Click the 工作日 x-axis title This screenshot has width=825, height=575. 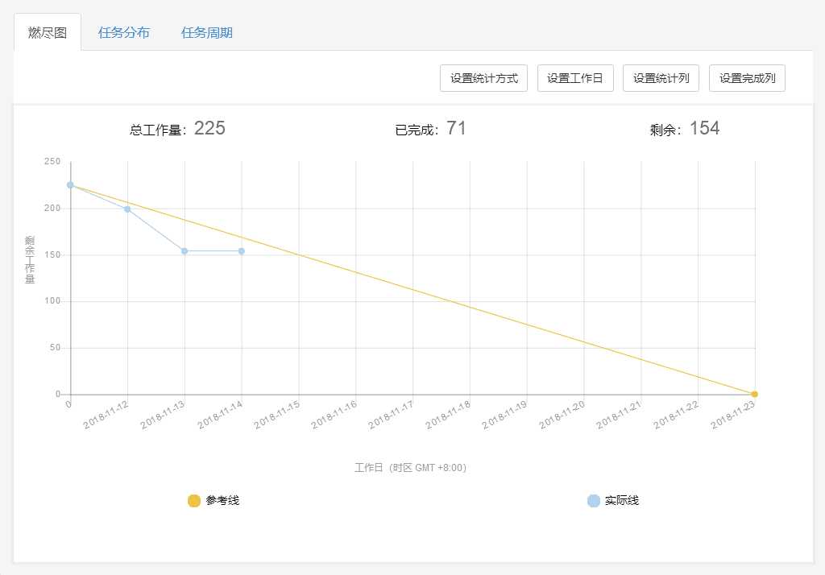(410, 468)
